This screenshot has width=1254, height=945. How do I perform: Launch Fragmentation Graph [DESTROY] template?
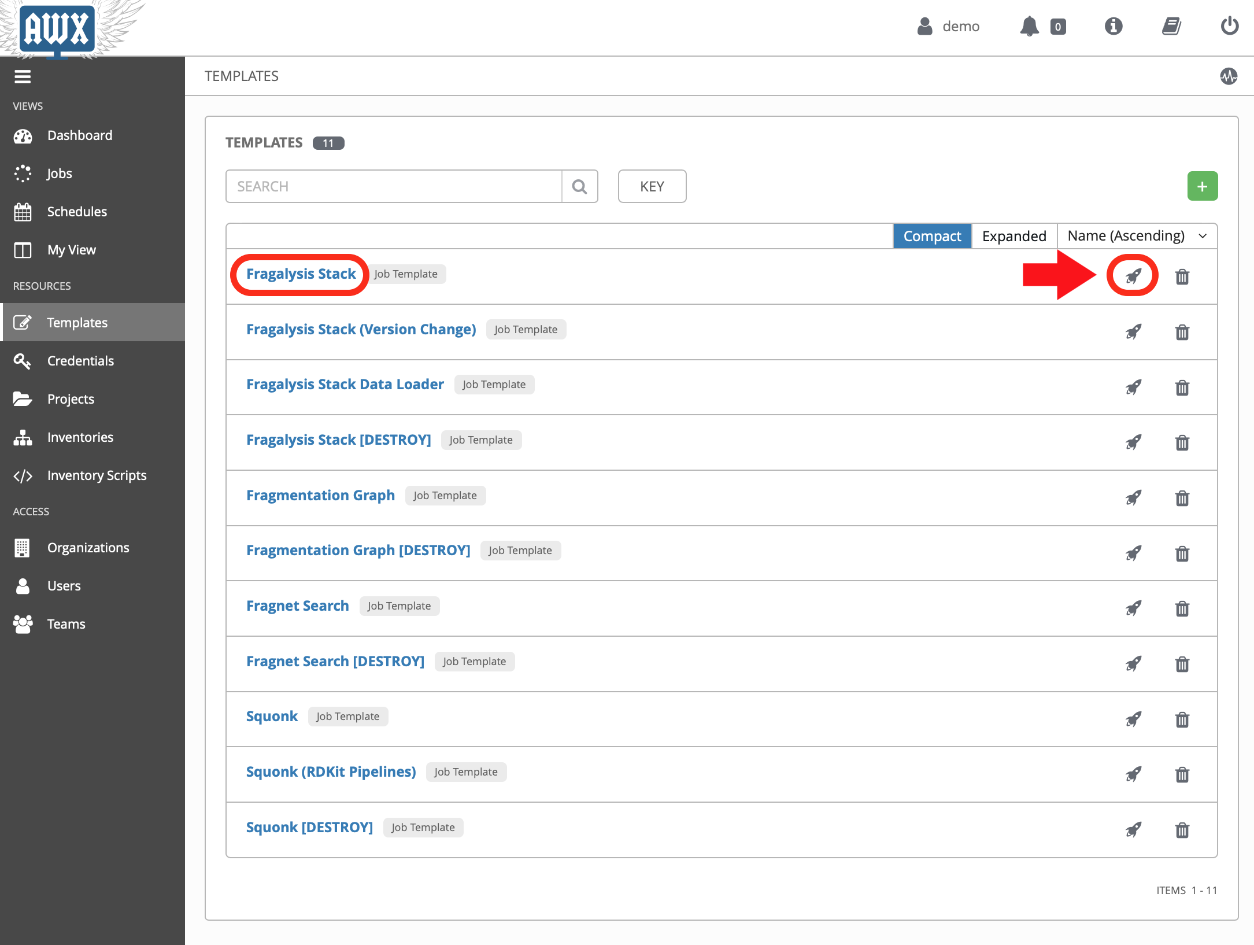tap(1133, 553)
